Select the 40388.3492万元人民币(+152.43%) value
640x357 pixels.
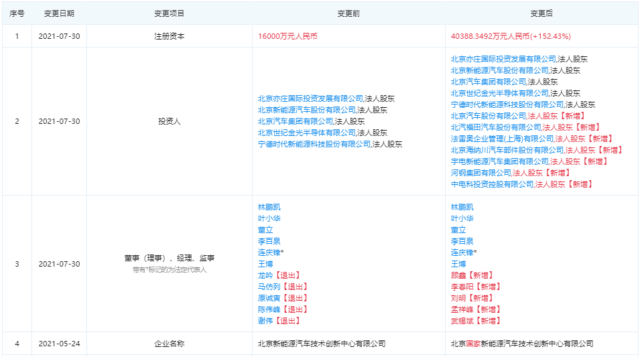511,36
